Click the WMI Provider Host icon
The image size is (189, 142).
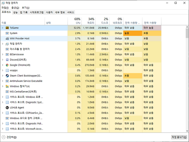7,39
